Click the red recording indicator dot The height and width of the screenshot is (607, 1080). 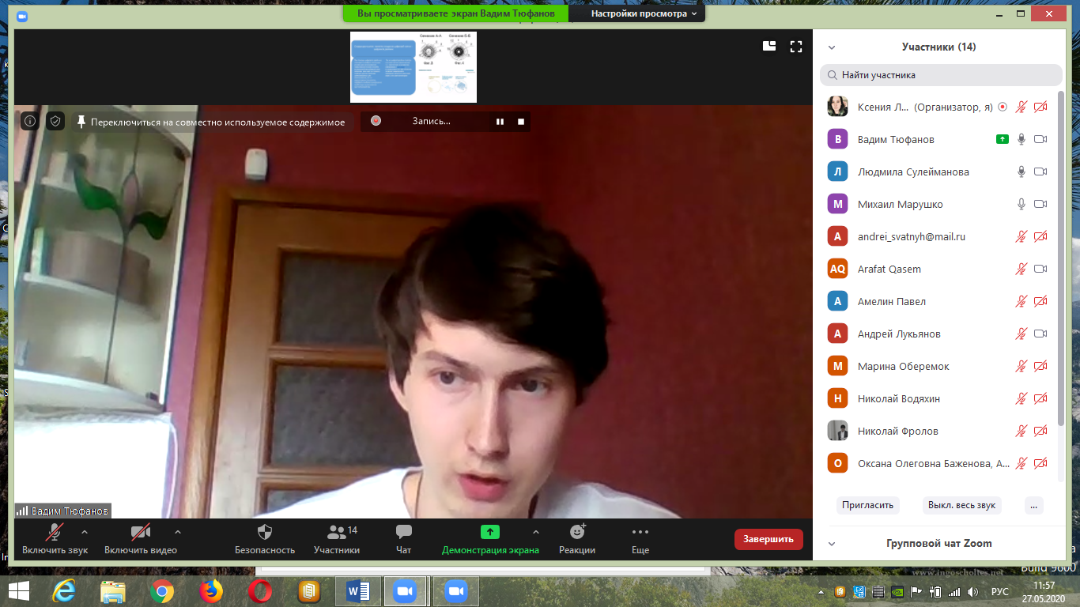pyautogui.click(x=376, y=121)
